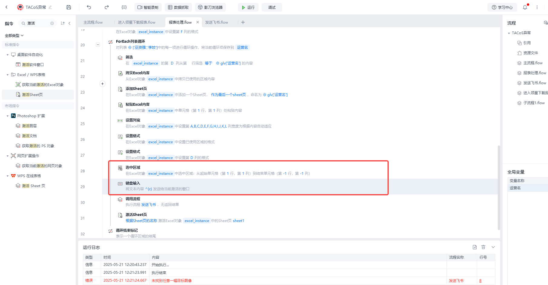Click the 拷贝Excel内容 step icon
Screen dimensions: 548x285
point(120,73)
